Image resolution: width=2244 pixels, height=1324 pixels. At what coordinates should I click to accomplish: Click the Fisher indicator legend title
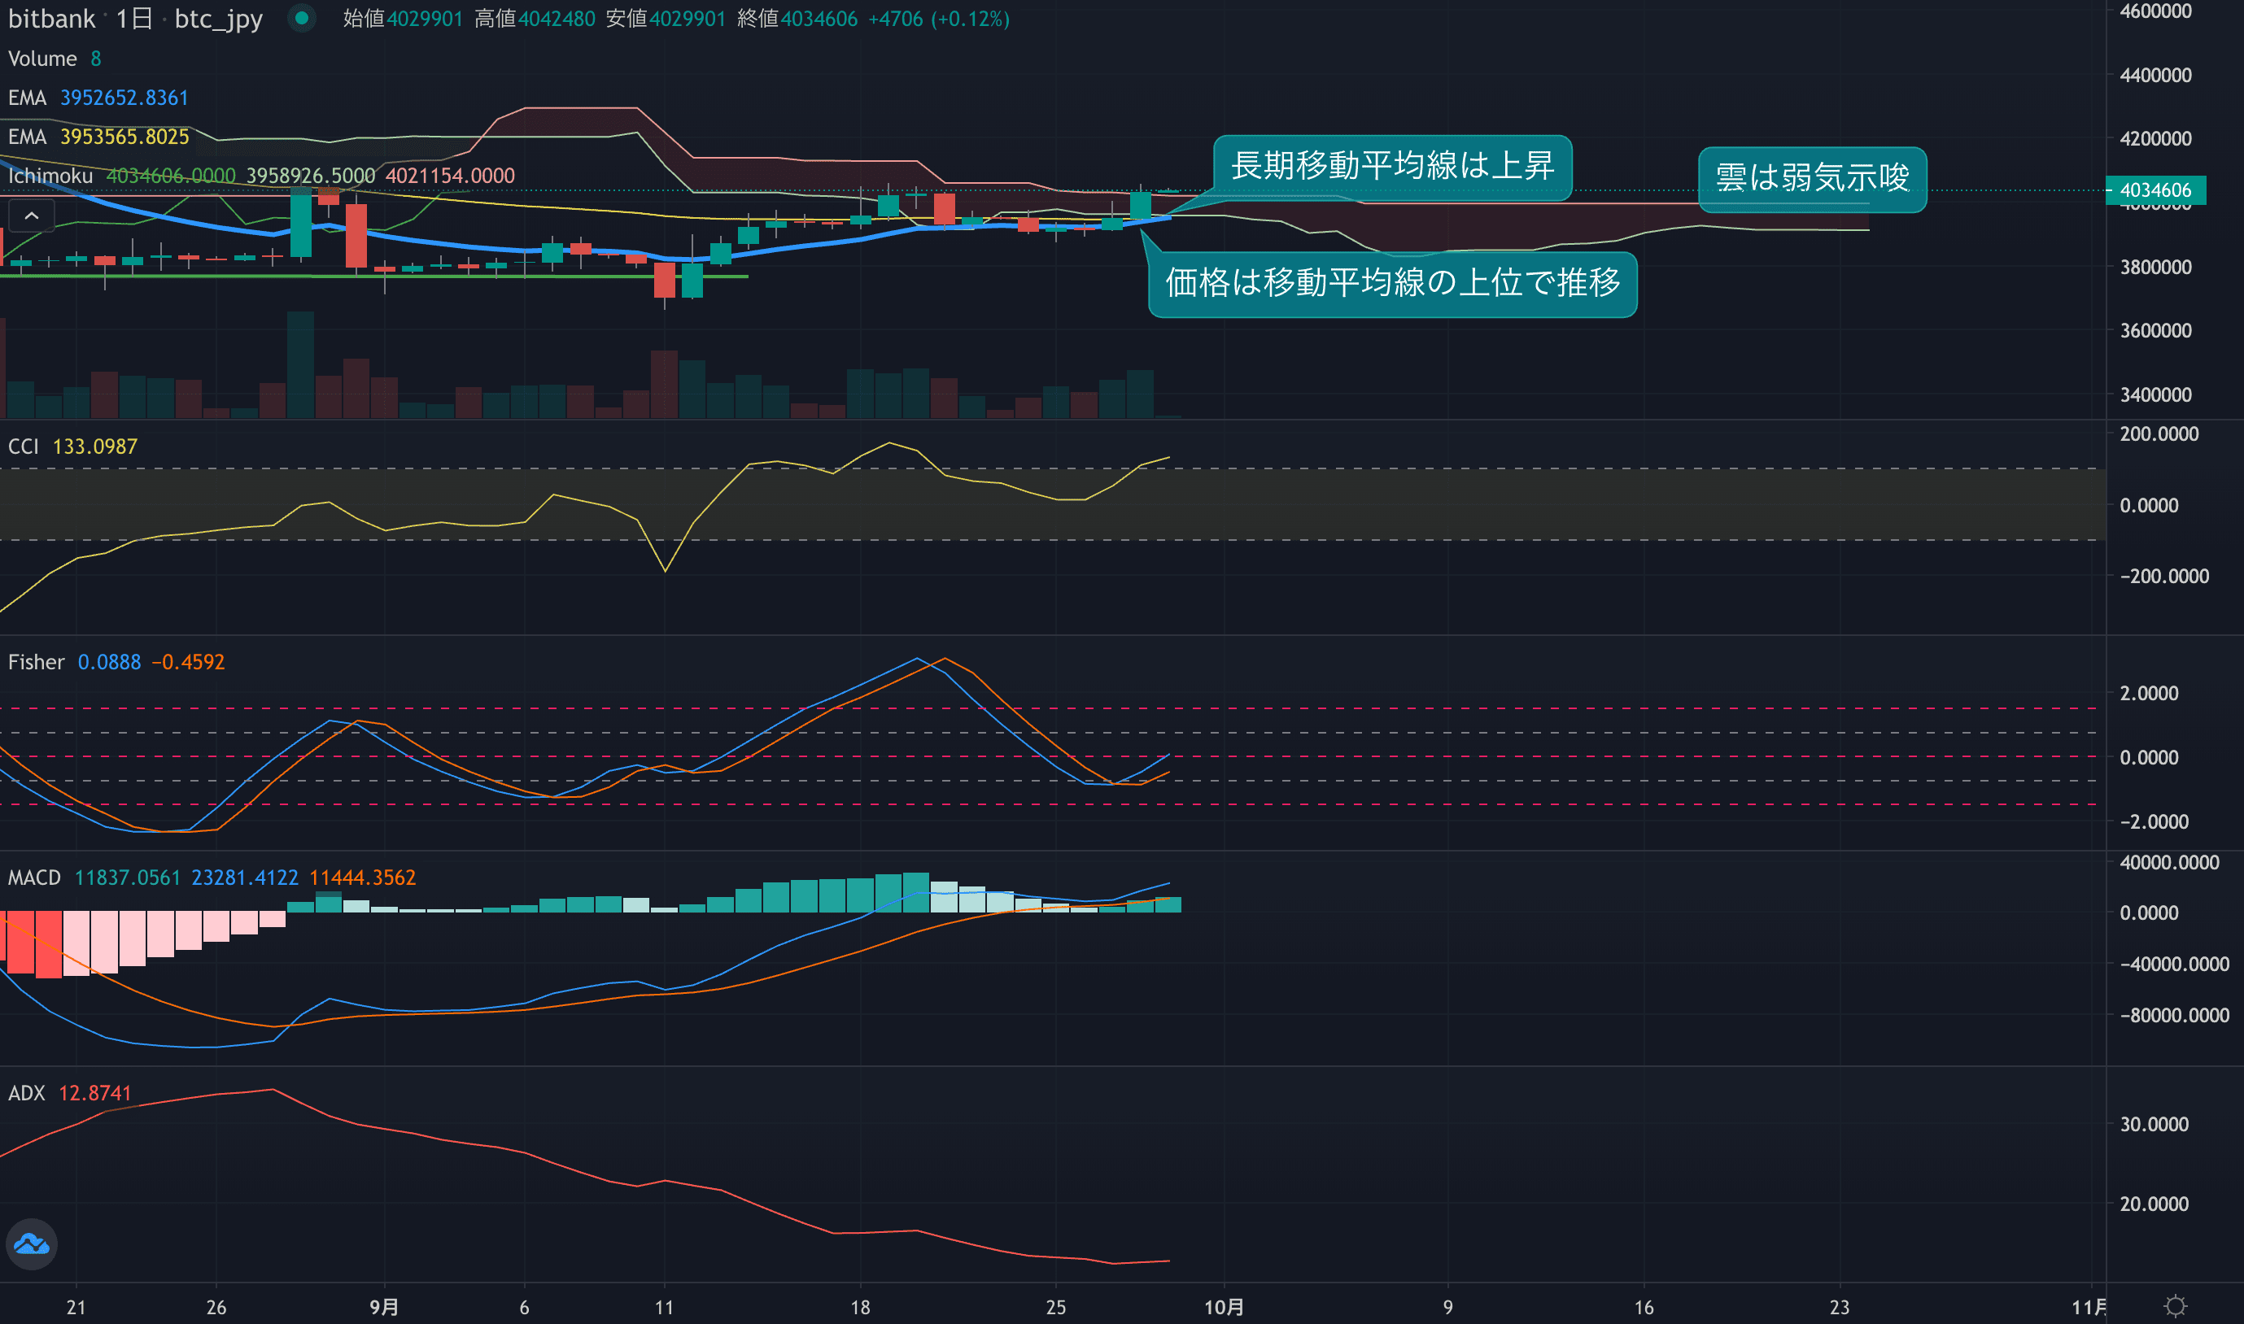(36, 662)
